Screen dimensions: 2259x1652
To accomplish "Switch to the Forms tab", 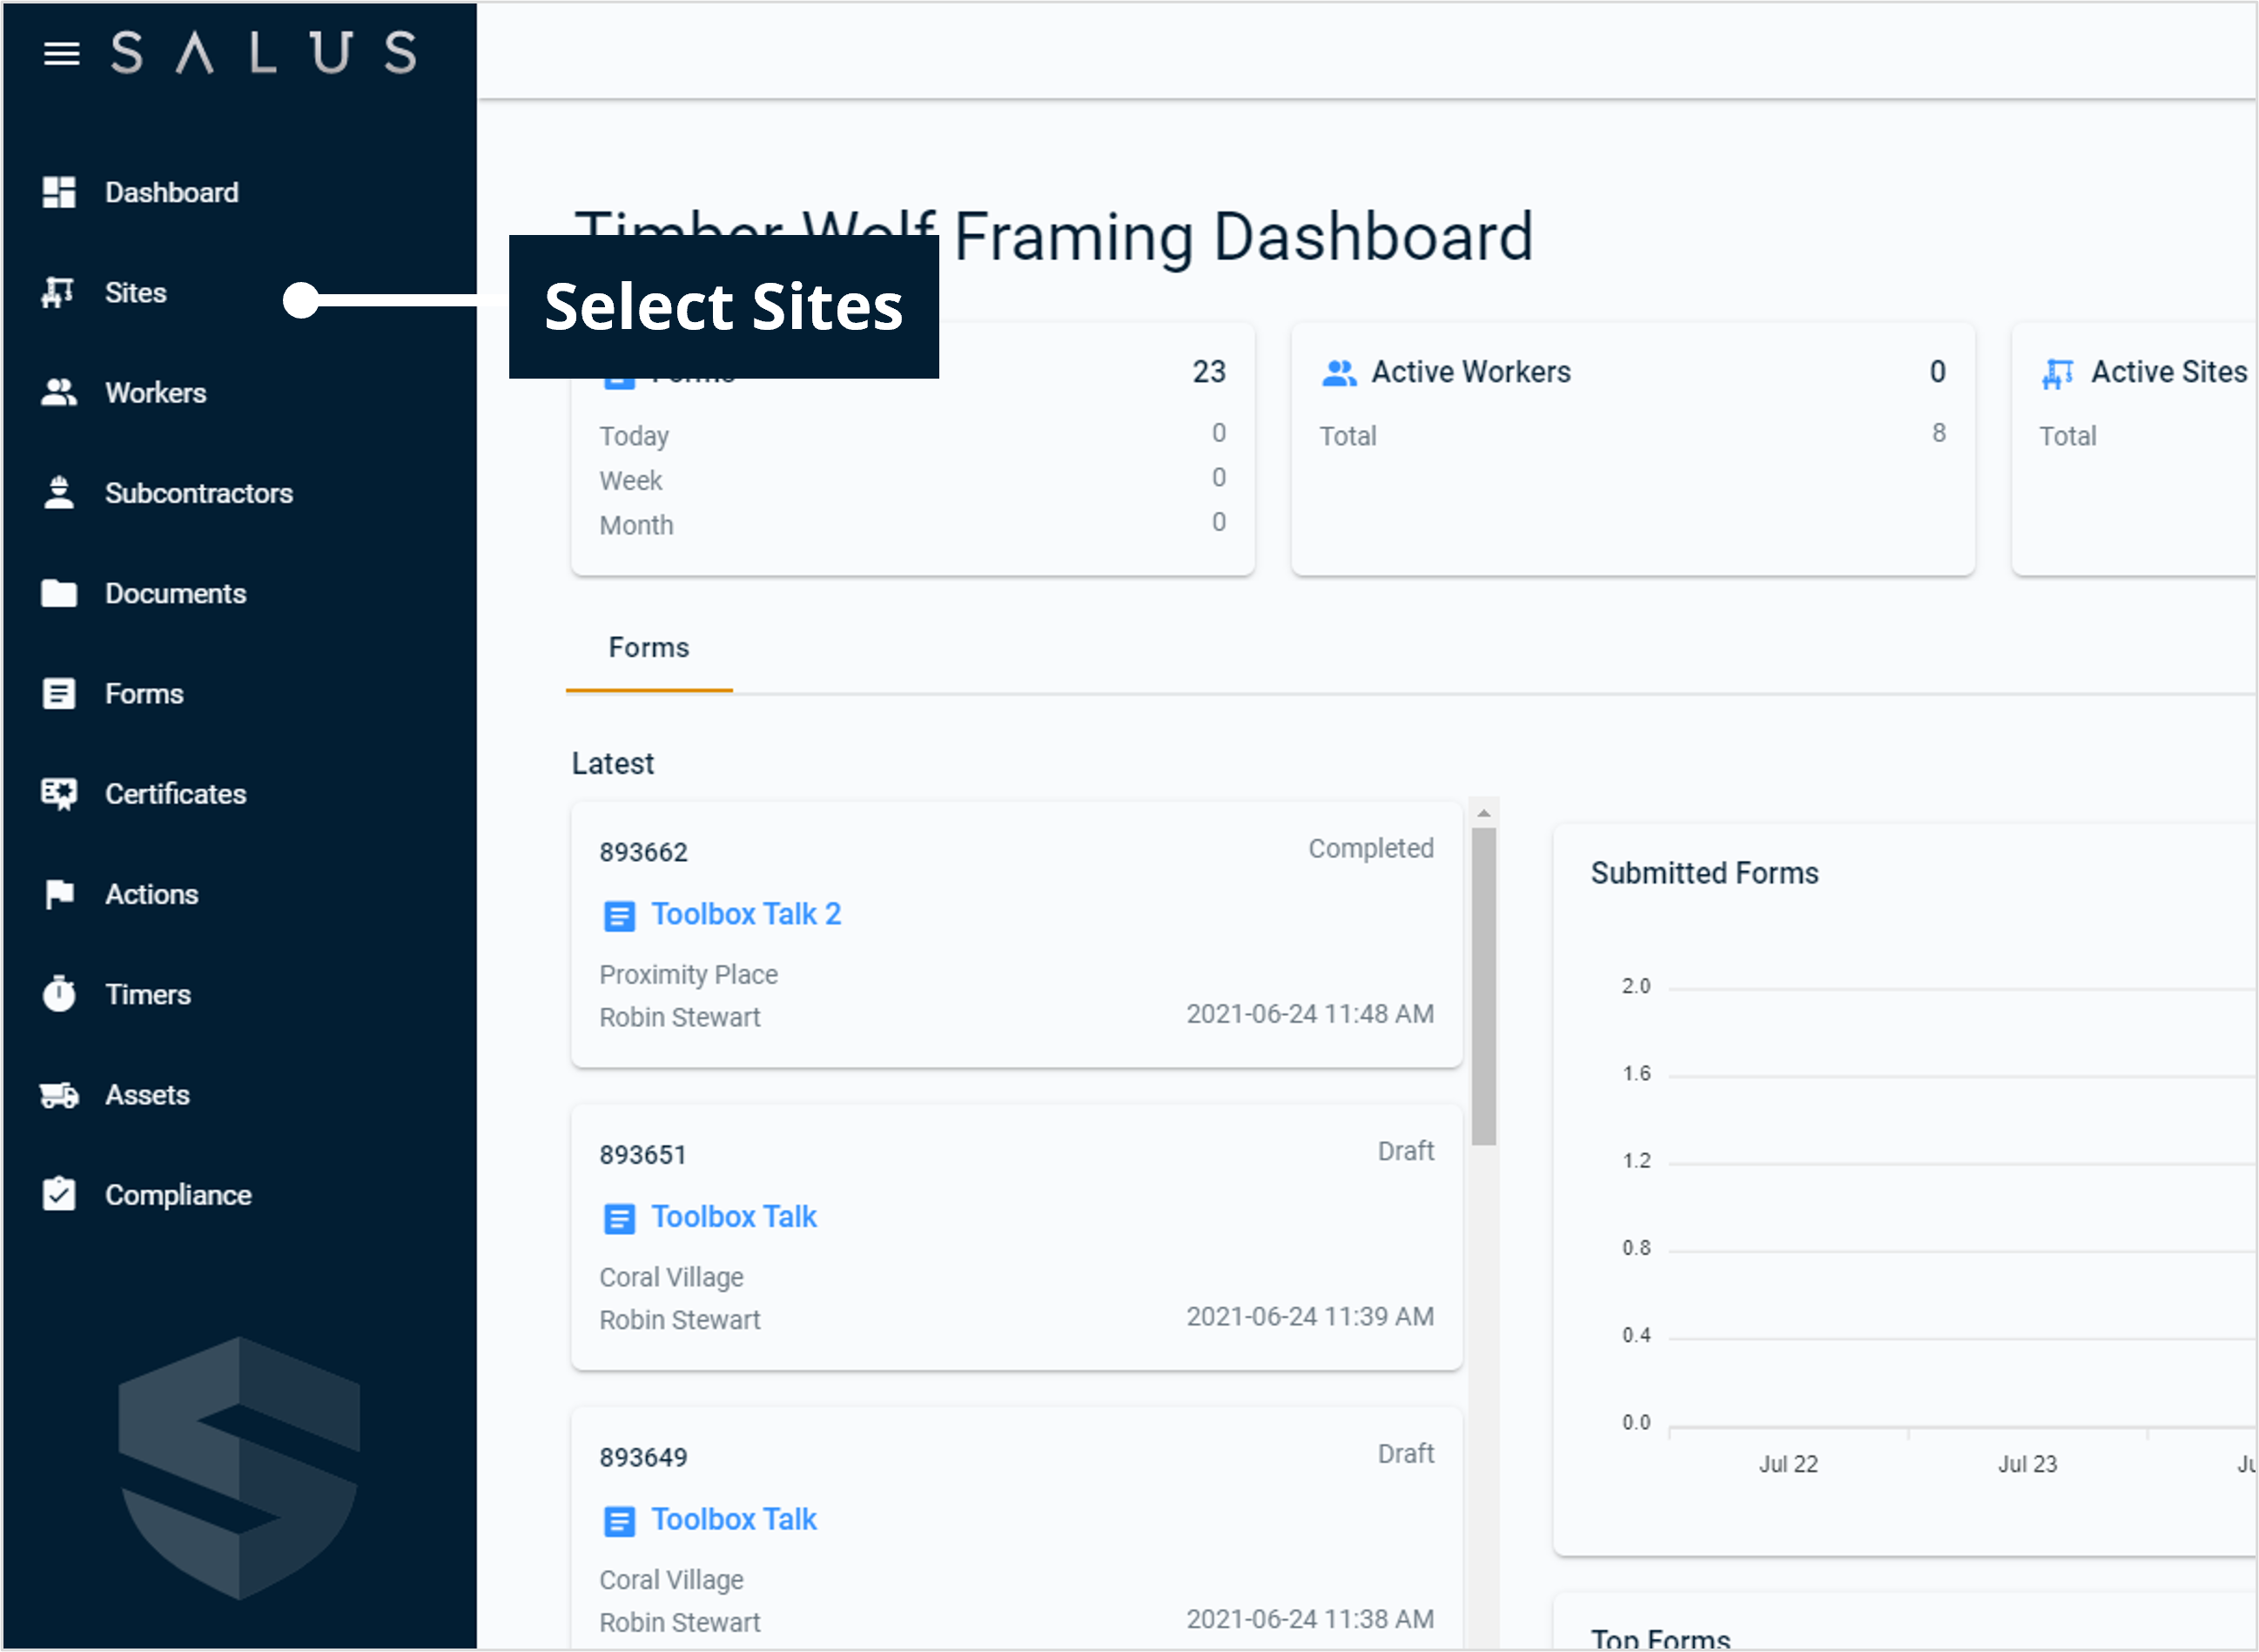I will click(648, 648).
